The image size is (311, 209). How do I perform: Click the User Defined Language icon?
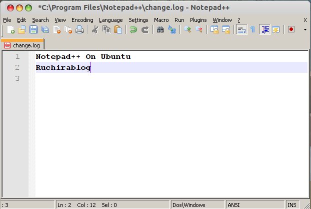click(x=276, y=30)
